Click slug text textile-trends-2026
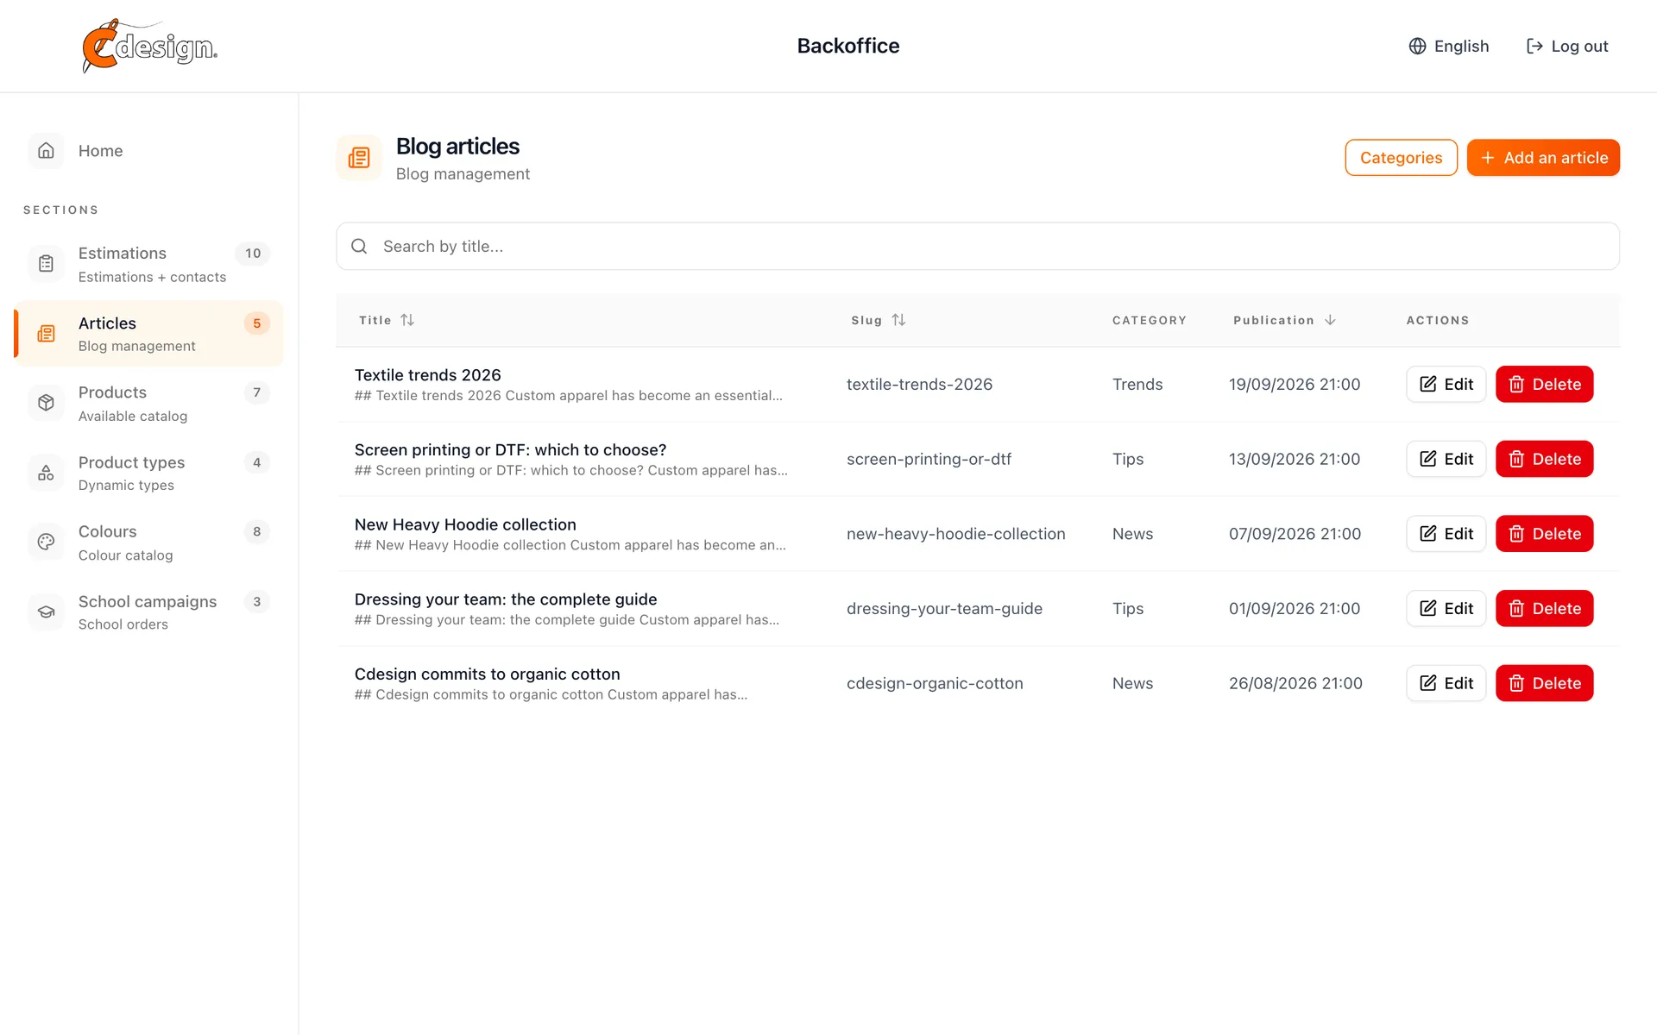The image size is (1657, 1035). point(919,385)
